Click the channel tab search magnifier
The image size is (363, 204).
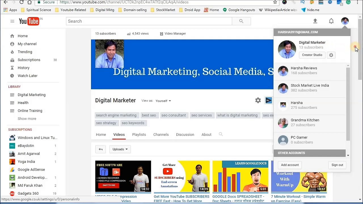[221, 134]
